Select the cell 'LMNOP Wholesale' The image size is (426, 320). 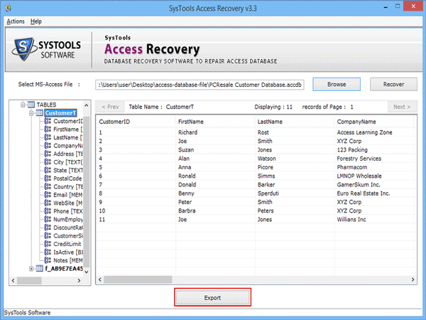(x=359, y=176)
